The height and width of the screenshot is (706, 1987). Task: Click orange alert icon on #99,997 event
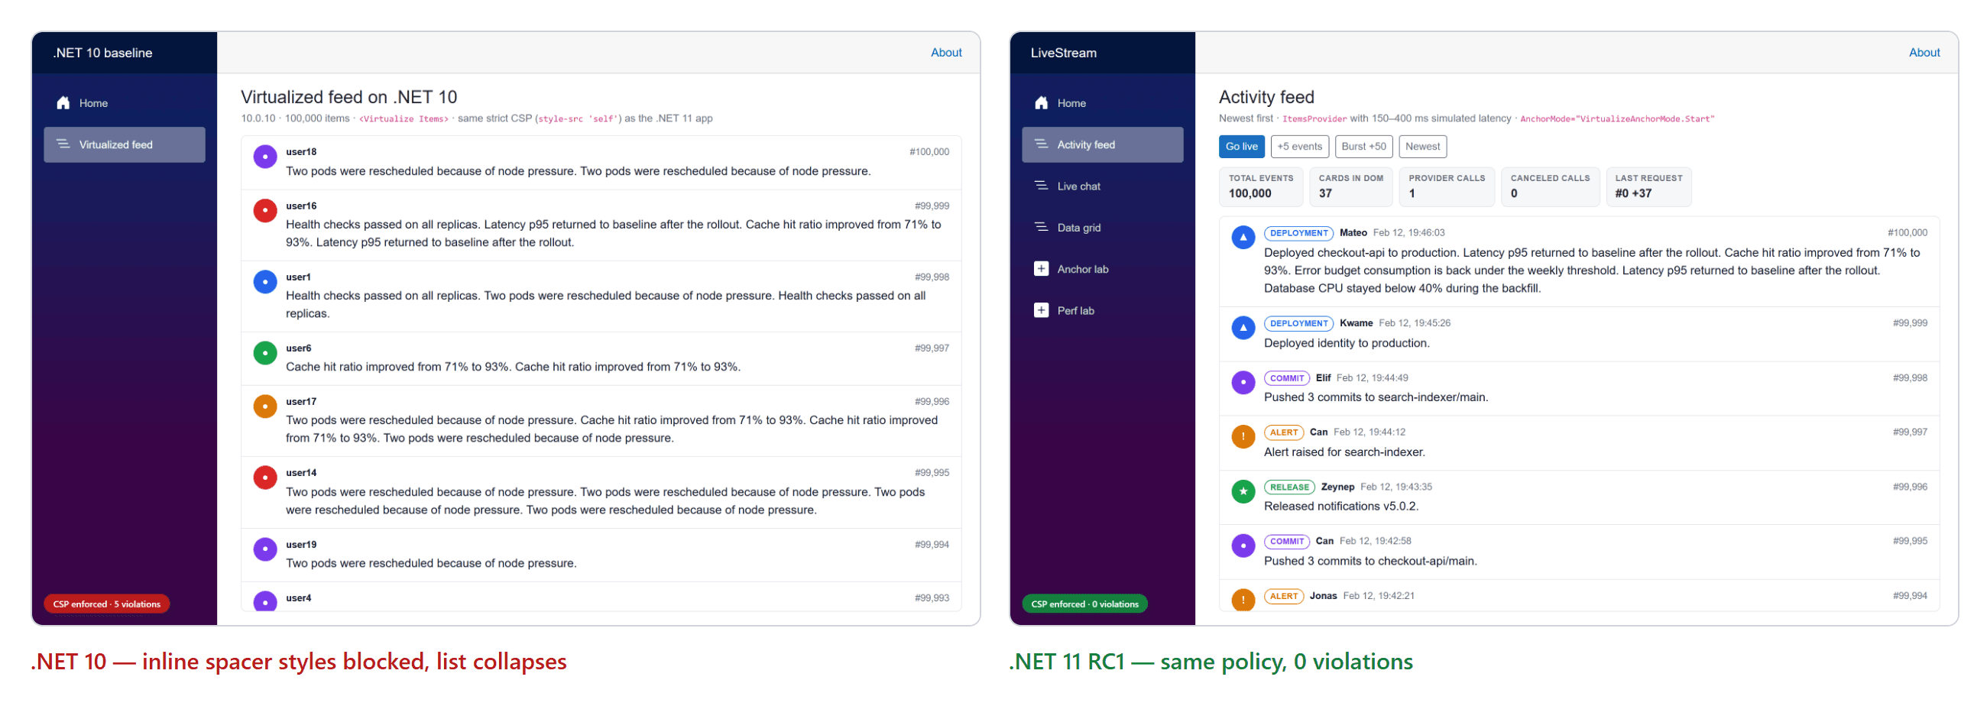pos(1243,437)
